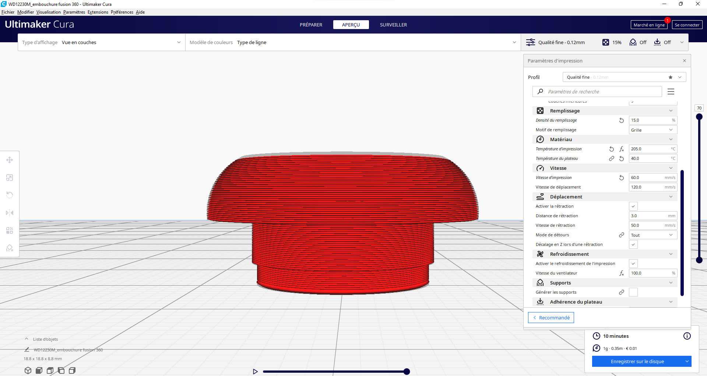Click Enregistrer sur le disque button
This screenshot has width=707, height=376.
pos(637,361)
